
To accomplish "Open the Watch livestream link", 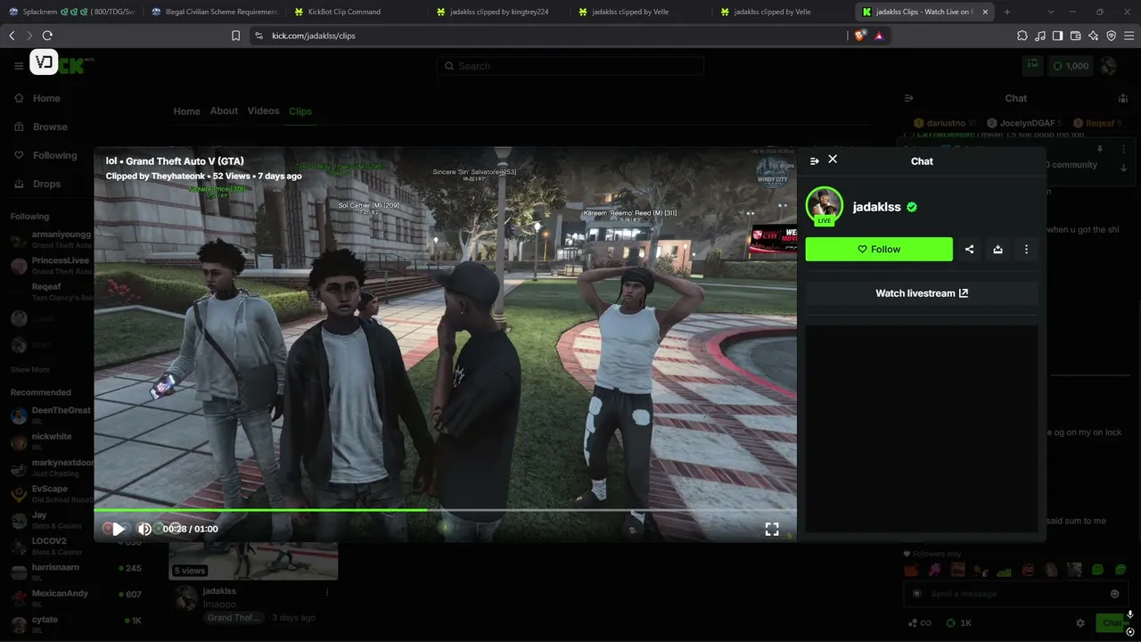I will [922, 293].
